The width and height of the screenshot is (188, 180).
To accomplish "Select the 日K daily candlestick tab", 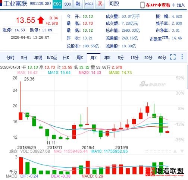I will [66, 58].
